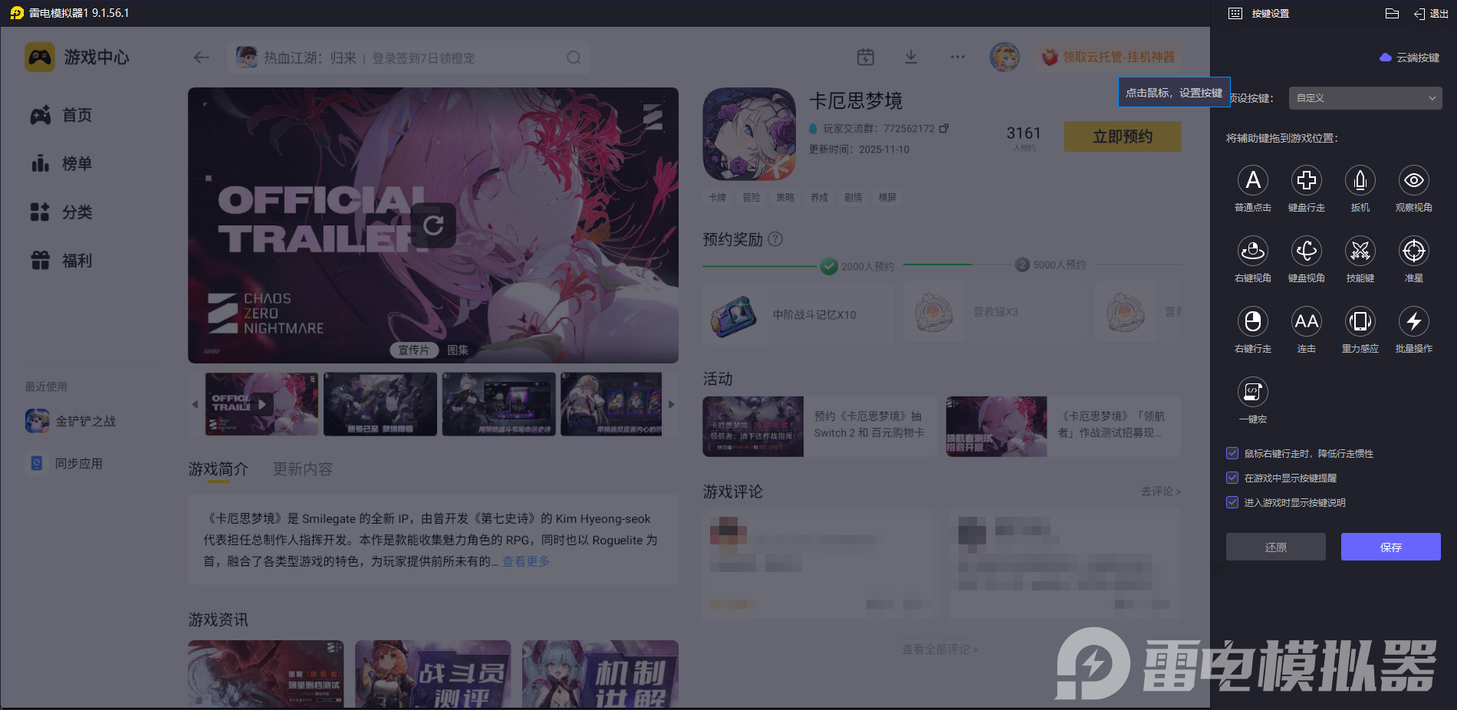The image size is (1457, 710).
Task: Open 金铲铲之战 in recently used
Action: click(71, 421)
